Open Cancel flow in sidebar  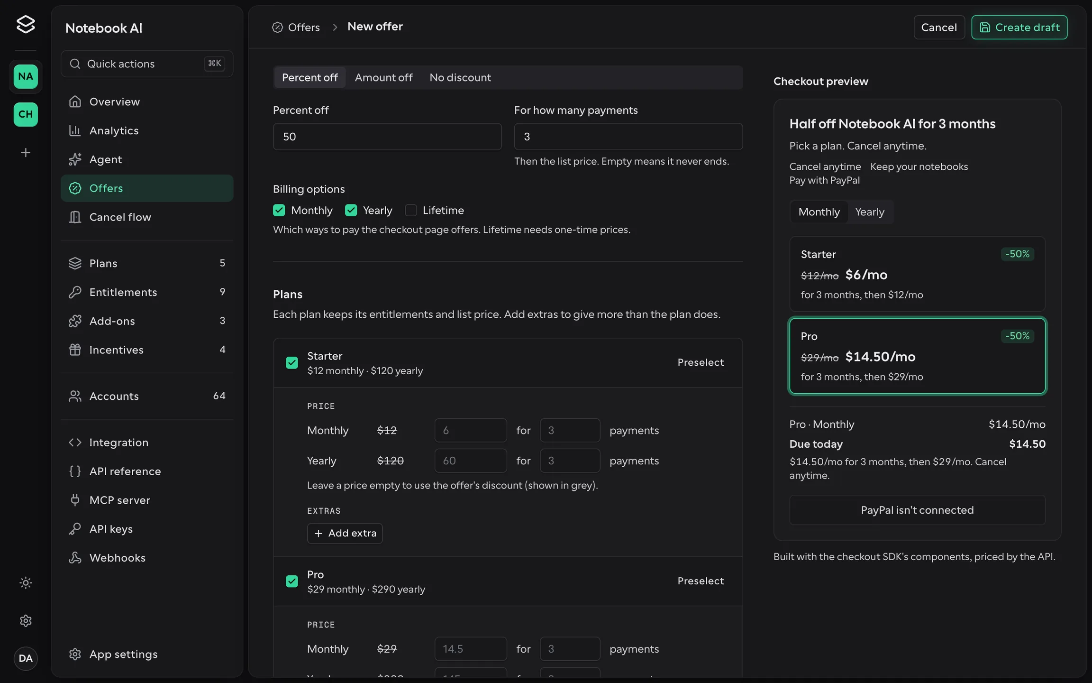147,217
